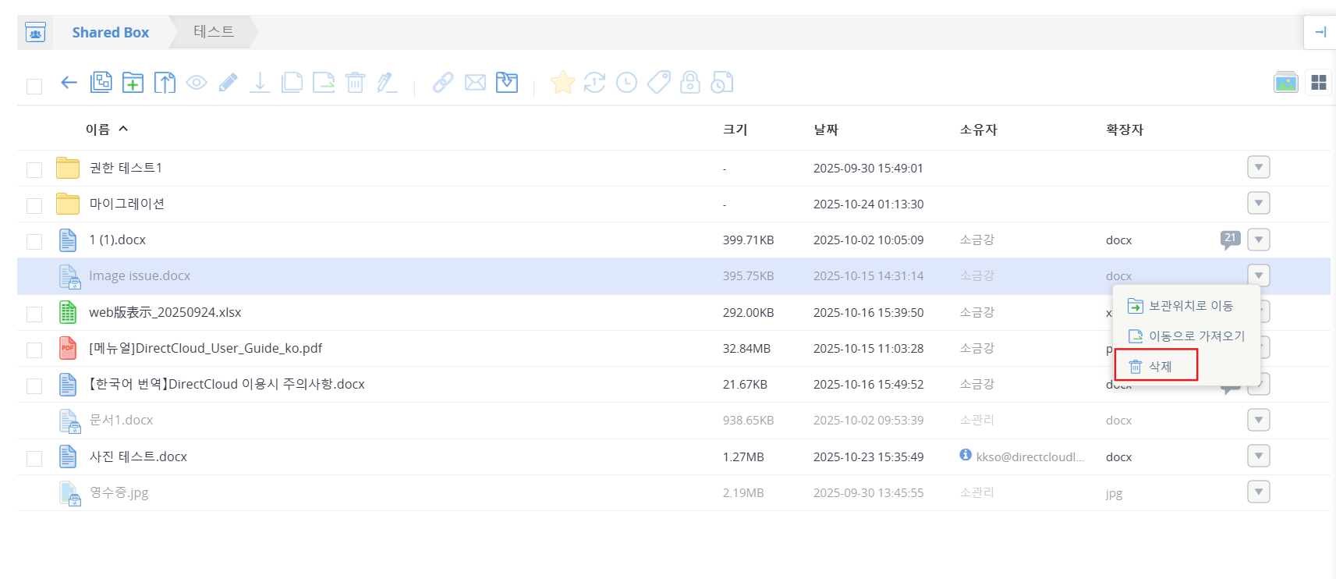Select the checkbox for web版表示_20250924.xlsx
The height and width of the screenshot is (579, 1336).
point(34,314)
